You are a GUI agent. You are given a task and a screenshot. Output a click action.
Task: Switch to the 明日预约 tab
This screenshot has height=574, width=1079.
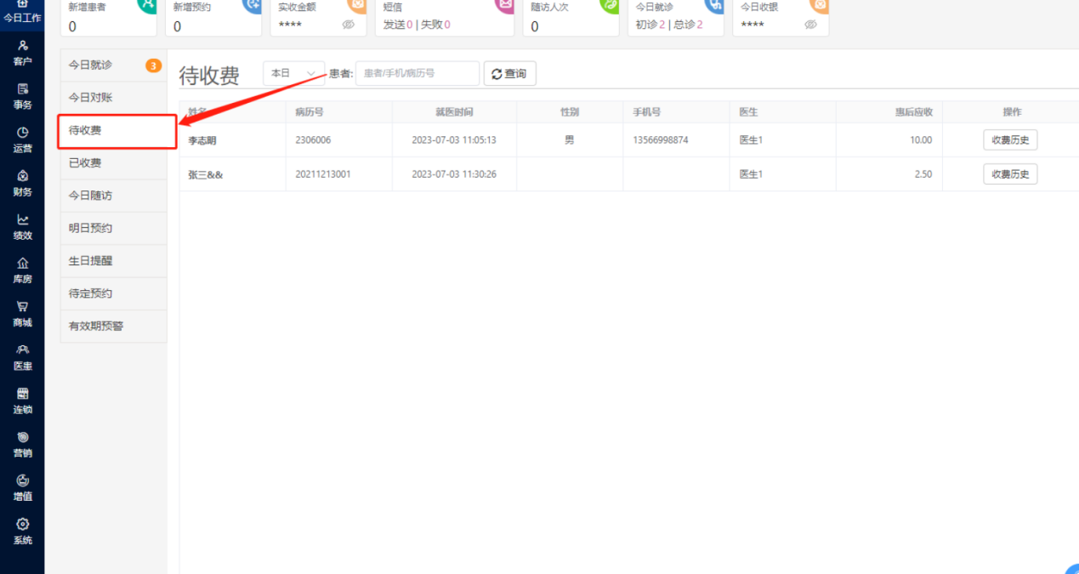(x=113, y=228)
